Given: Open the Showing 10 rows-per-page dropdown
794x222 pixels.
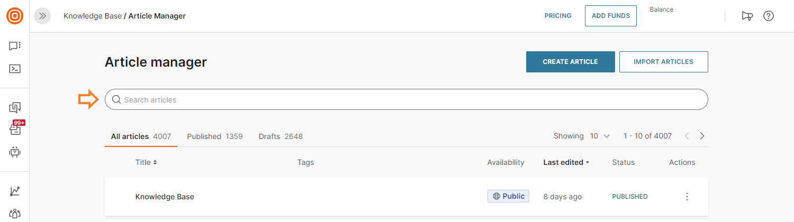Looking at the screenshot, I should point(600,136).
